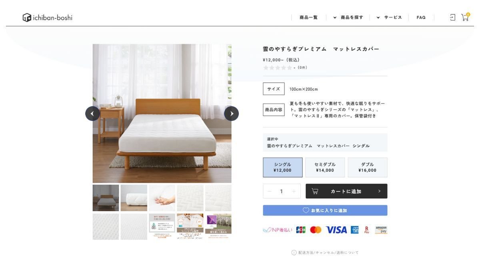Click the login door icon
This screenshot has height=270, width=480.
click(452, 18)
